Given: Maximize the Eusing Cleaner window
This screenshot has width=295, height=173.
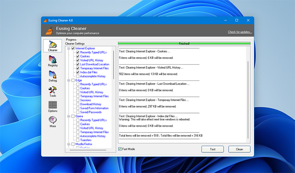Looking at the screenshot, I should [237, 20].
